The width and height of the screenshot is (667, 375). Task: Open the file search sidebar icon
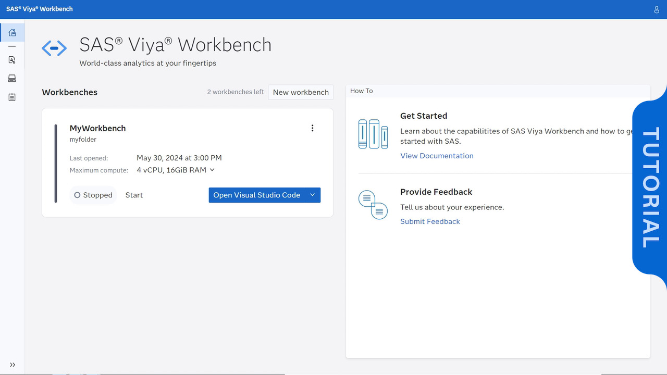[x=12, y=60]
